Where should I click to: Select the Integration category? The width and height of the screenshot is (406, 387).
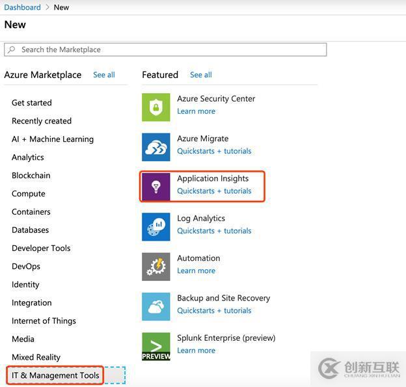pos(32,303)
